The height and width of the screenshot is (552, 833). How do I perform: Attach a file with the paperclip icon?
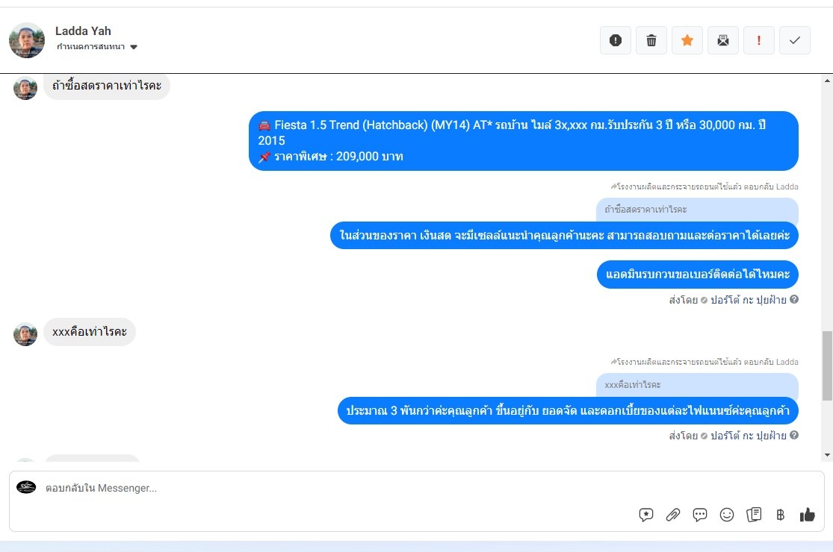coord(673,515)
